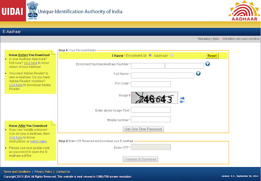
Task: Open help icon beside Full Name field
Action: point(198,74)
